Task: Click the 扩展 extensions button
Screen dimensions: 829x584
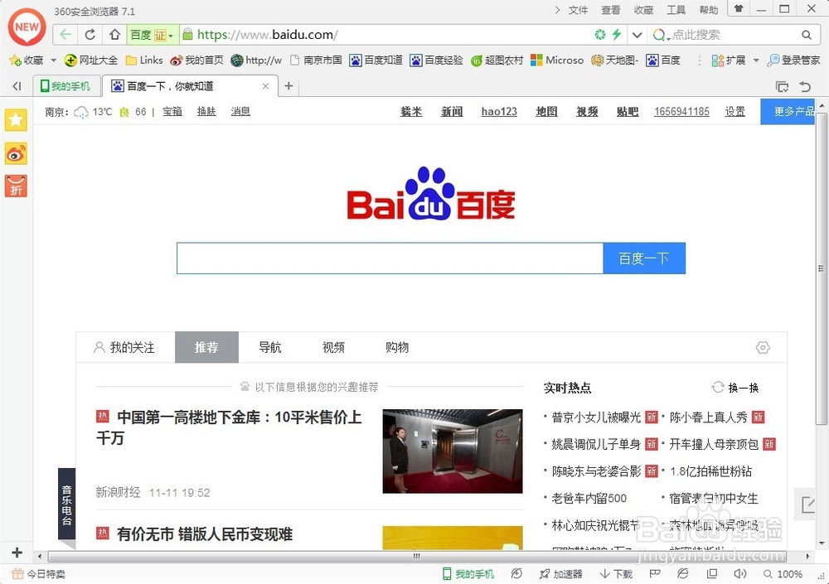Action: pos(729,60)
